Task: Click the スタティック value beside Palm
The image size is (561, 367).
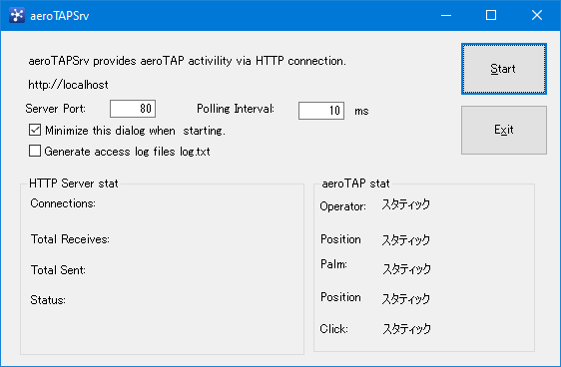Action: (x=407, y=268)
